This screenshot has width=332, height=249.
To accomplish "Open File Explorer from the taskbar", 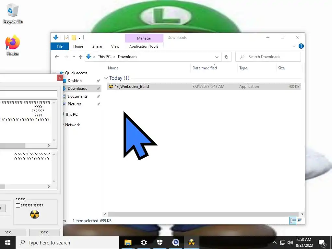I will pos(128,243).
